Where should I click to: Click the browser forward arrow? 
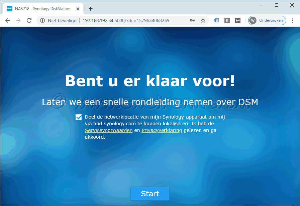coord(18,20)
